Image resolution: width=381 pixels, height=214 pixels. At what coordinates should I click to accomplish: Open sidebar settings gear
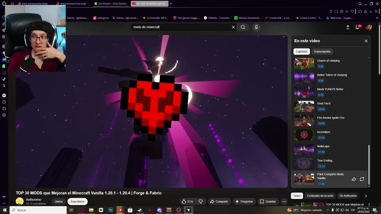[4, 115]
